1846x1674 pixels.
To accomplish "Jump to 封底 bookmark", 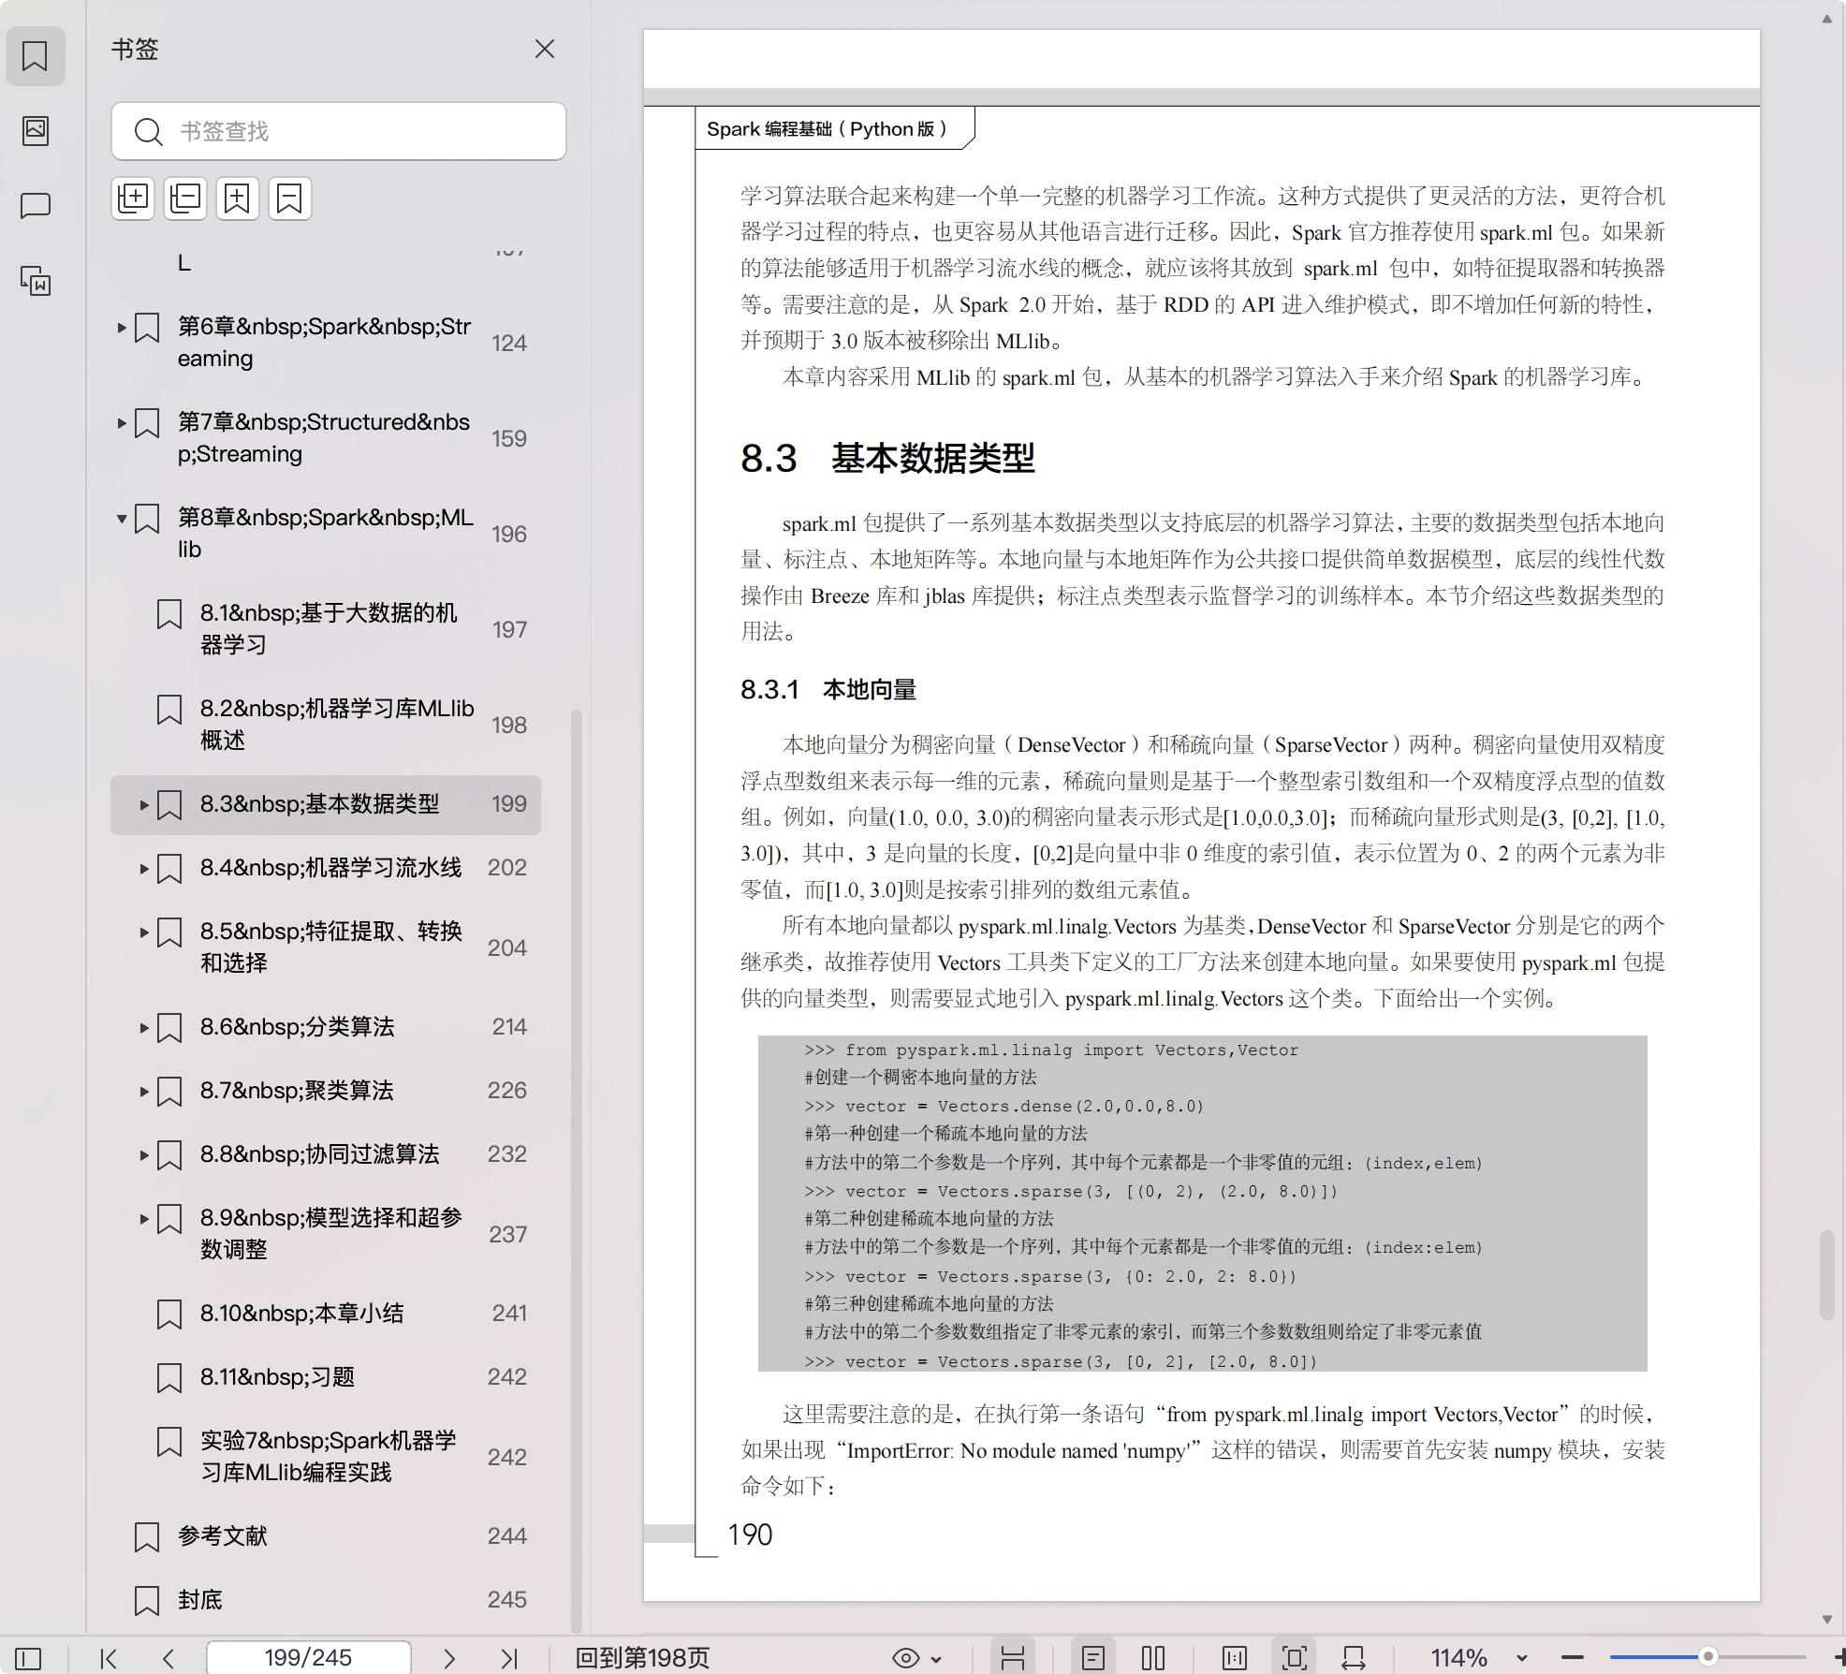I will 200,1600.
